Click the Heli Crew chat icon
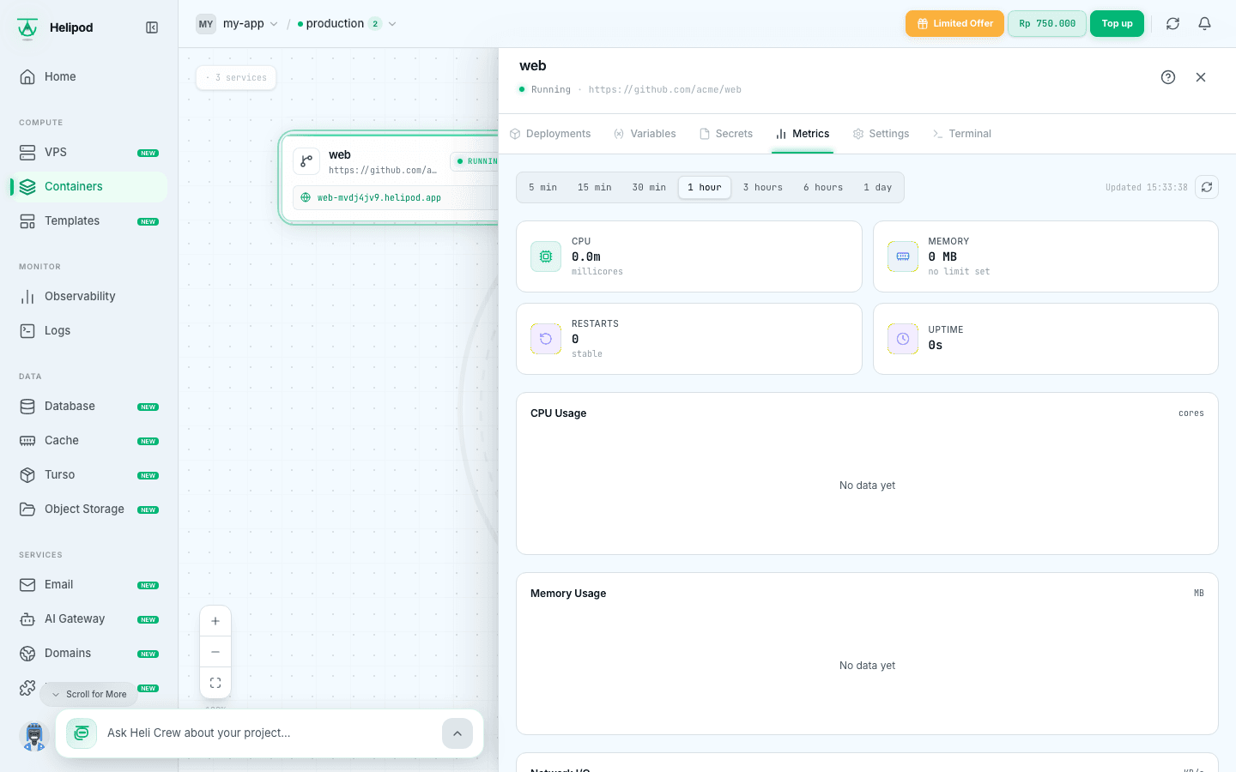Screen dimensions: 1236x772 pos(82,733)
